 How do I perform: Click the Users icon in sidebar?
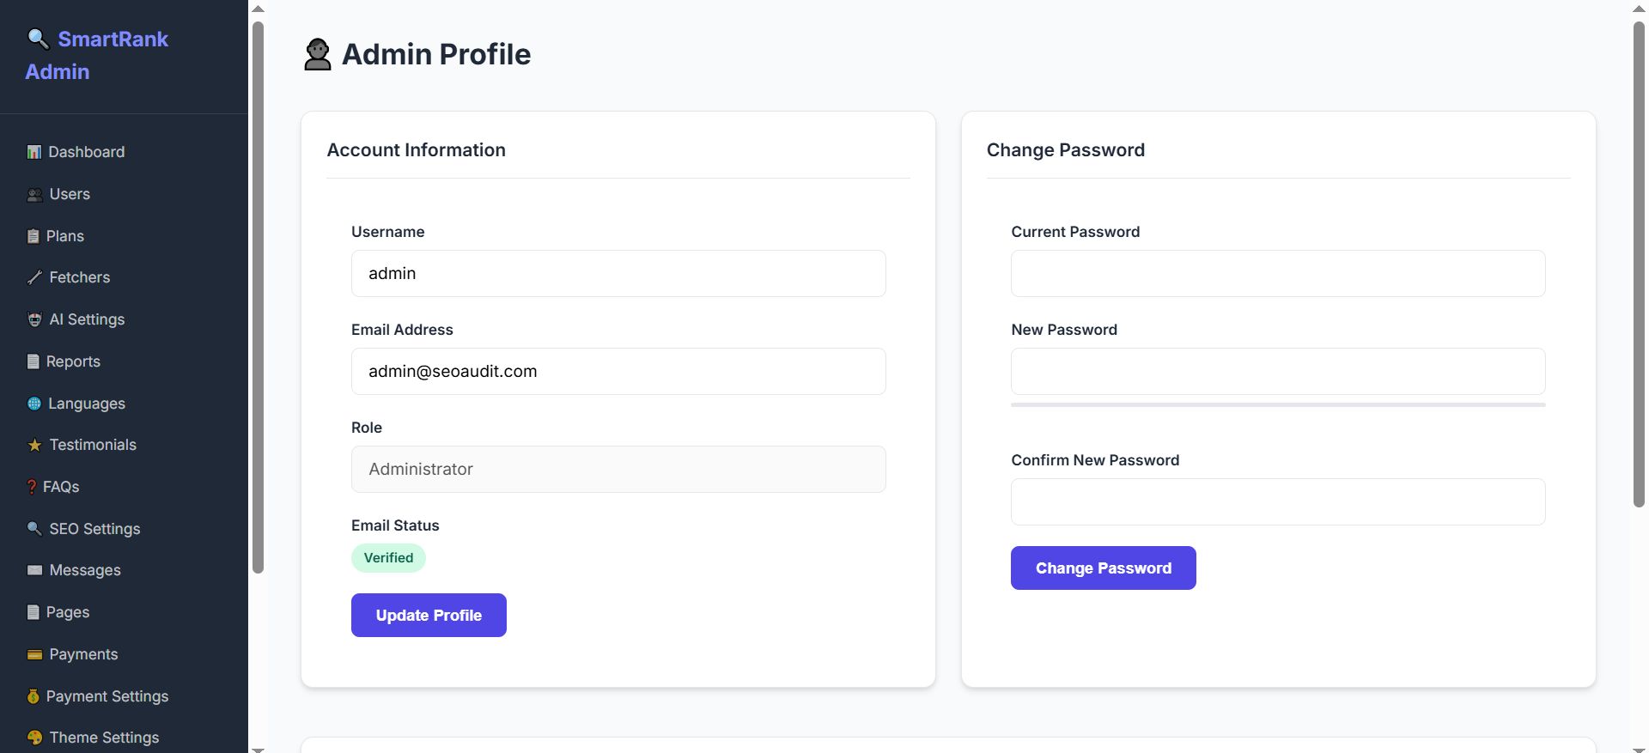coord(34,195)
